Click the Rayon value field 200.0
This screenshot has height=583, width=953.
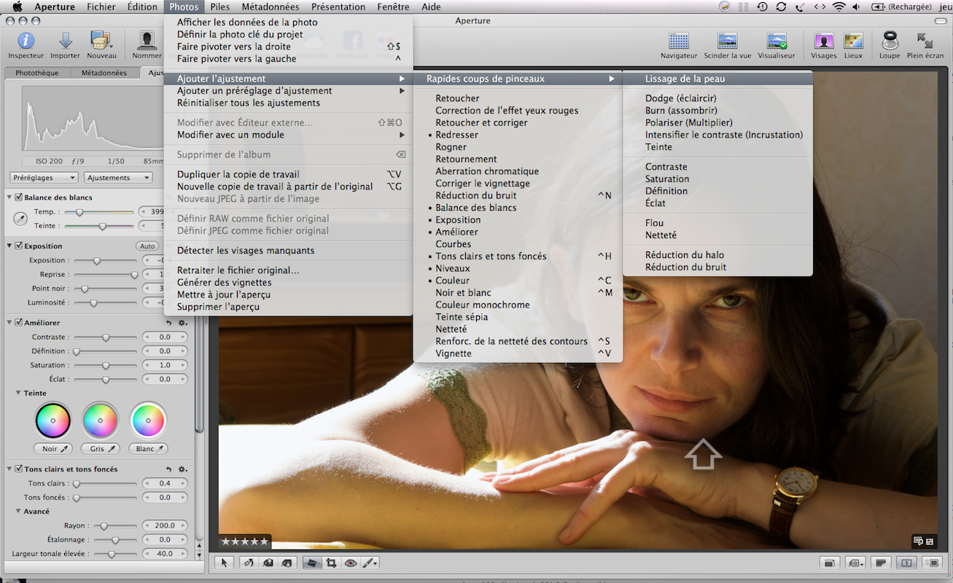pos(165,525)
